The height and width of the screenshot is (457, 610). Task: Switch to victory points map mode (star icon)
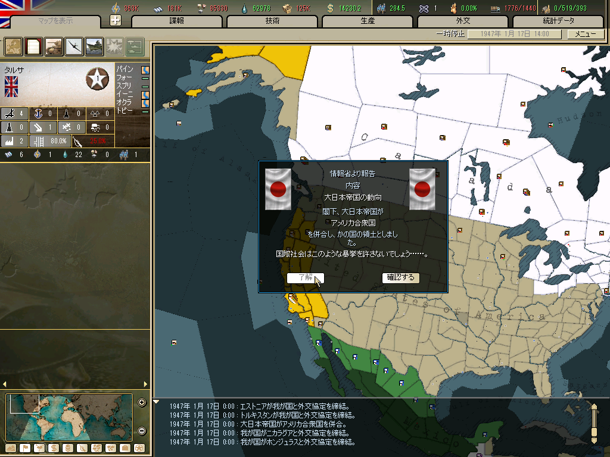[x=139, y=448]
